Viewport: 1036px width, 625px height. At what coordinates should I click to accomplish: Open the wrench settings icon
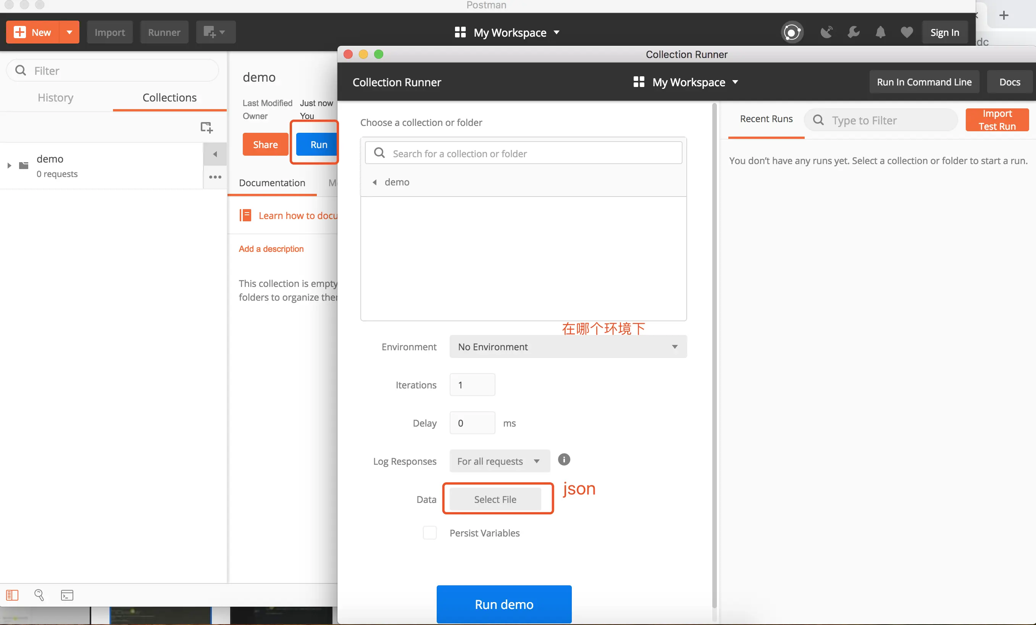[854, 32]
